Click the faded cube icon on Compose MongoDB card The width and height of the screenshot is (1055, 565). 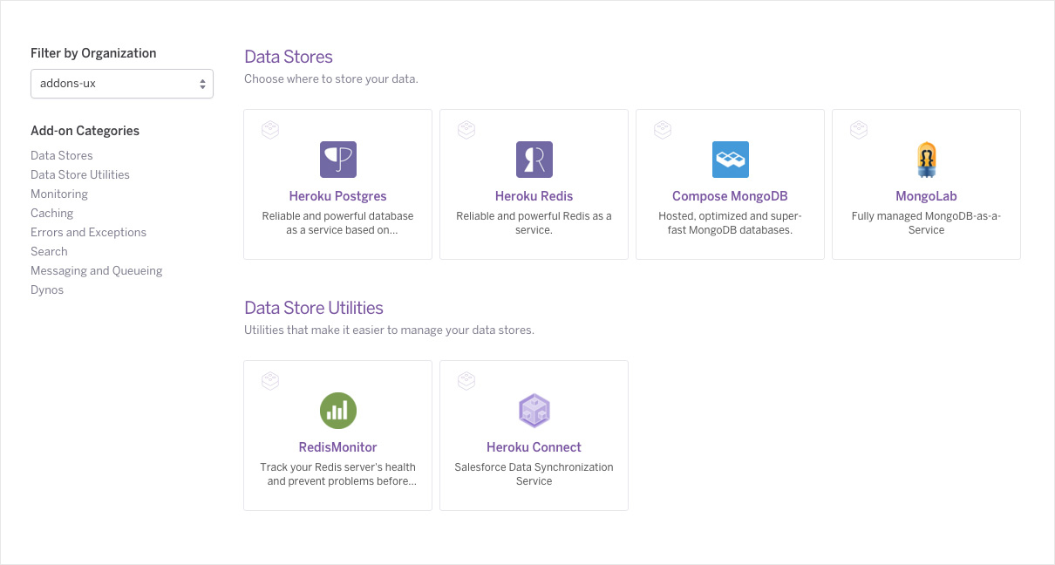coord(663,130)
